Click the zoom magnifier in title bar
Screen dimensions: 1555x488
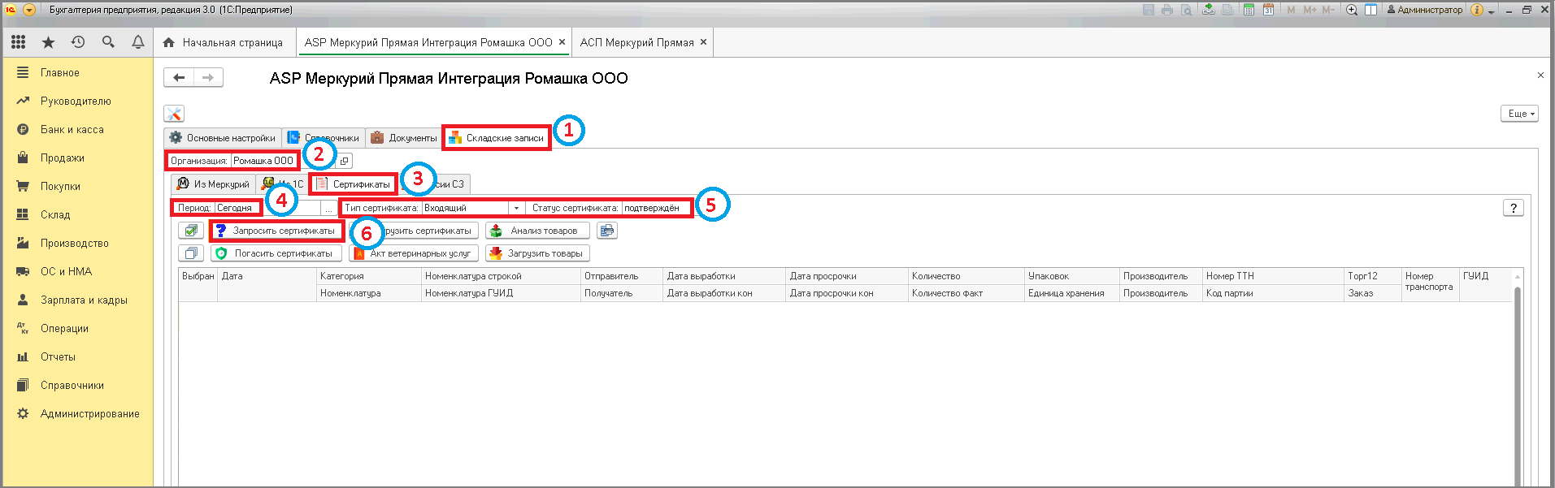coord(1352,10)
